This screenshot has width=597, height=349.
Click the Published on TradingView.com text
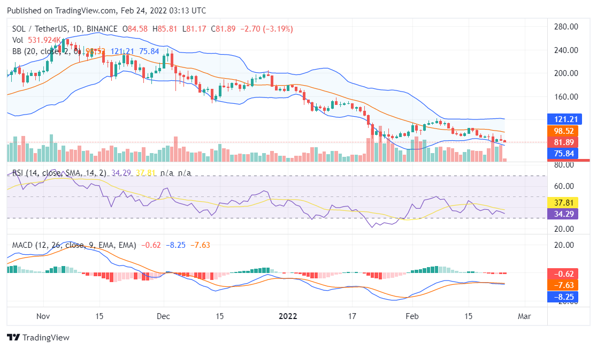[62, 11]
